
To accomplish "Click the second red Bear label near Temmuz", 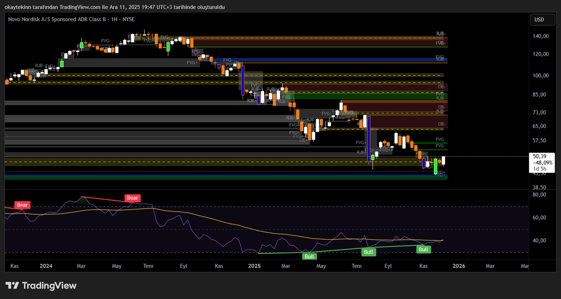I will pos(132,198).
